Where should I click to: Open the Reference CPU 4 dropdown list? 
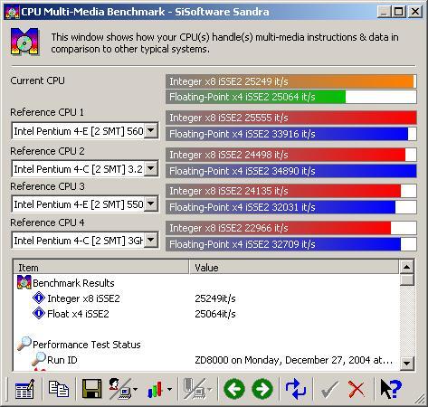pos(151,240)
